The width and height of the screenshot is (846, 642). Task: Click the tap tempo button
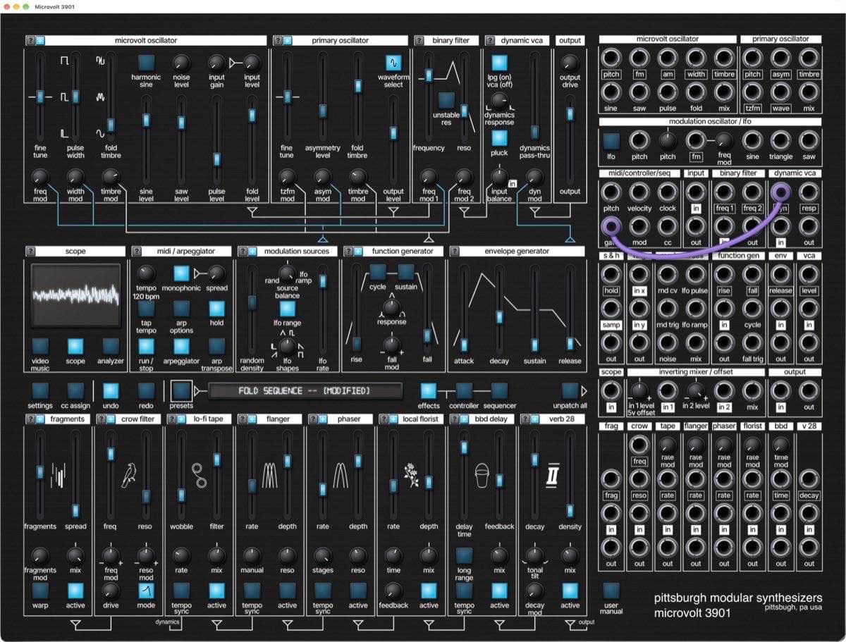[x=146, y=309]
